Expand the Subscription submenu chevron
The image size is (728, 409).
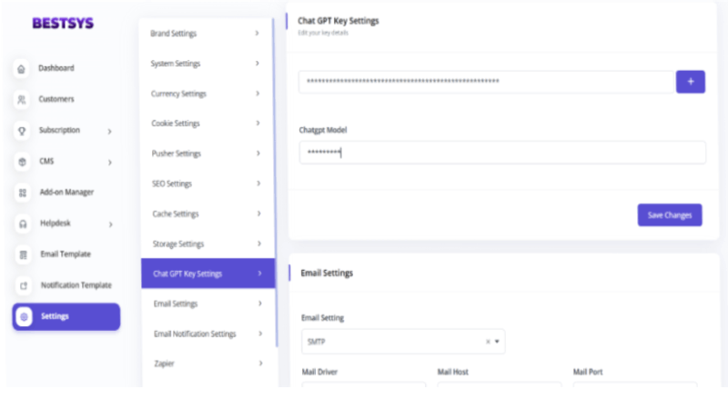[x=109, y=132]
